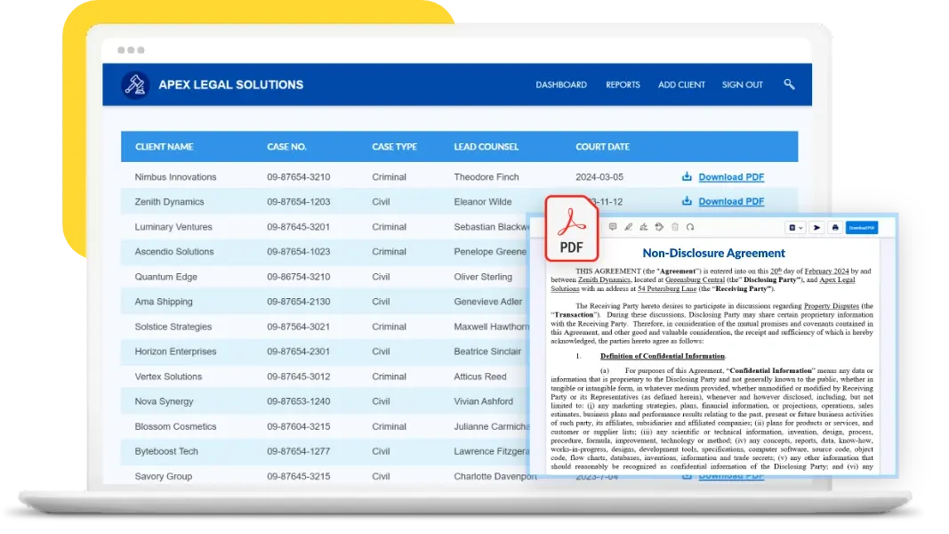Click the Apex Legal Solutions gavel logo
The width and height of the screenshot is (949, 534).
click(135, 85)
